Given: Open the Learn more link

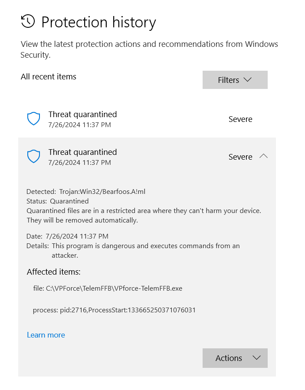Looking at the screenshot, I should (46, 335).
